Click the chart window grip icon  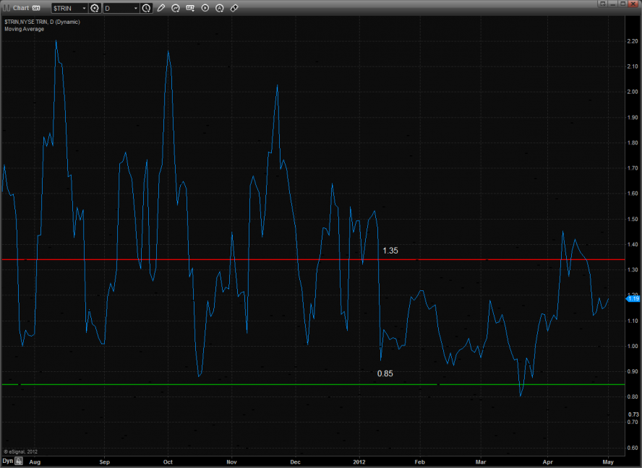6,8
